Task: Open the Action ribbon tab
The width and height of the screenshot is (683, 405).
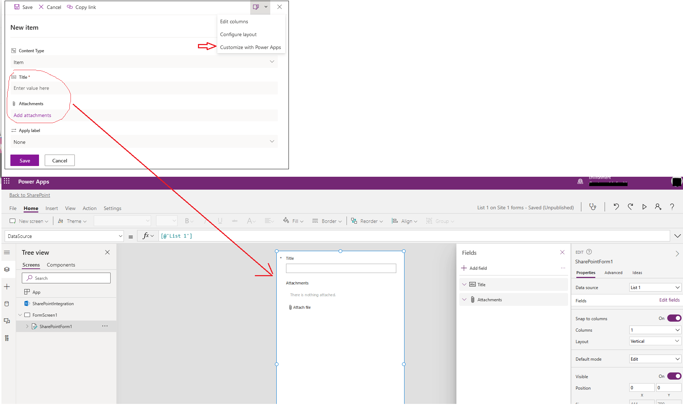Action: pyautogui.click(x=89, y=208)
